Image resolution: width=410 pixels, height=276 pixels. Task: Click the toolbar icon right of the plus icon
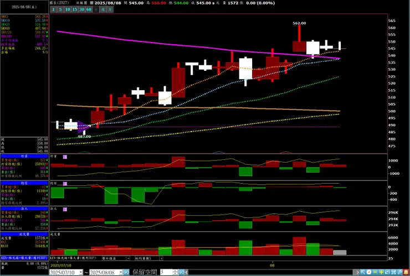tap(387, 272)
